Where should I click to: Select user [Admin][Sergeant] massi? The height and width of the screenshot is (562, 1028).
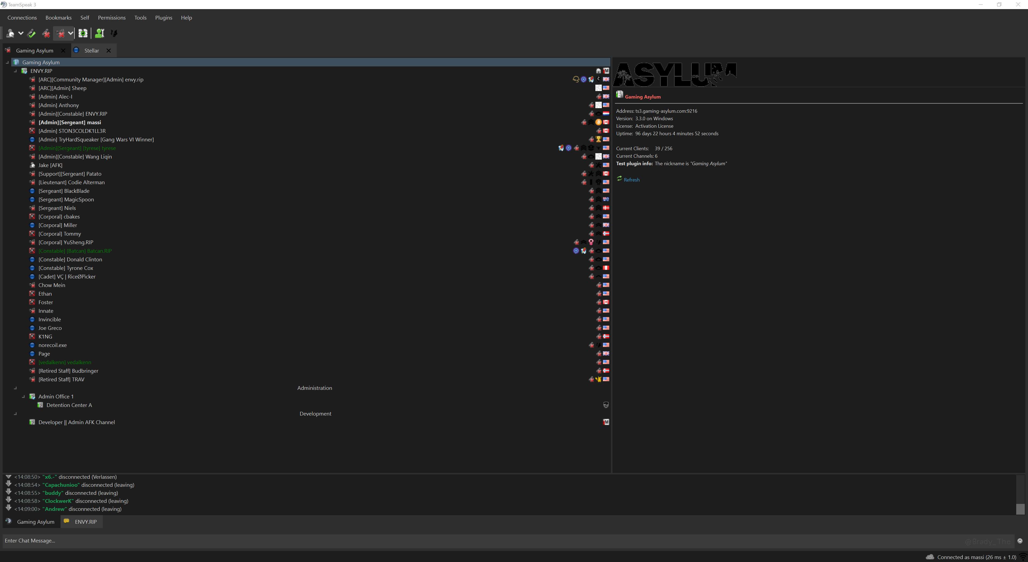pos(70,122)
